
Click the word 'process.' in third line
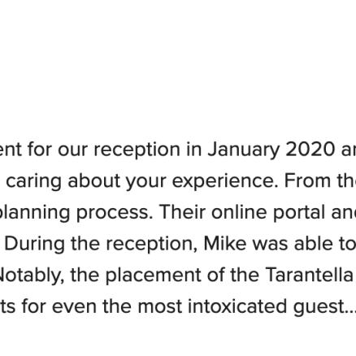tap(115, 213)
